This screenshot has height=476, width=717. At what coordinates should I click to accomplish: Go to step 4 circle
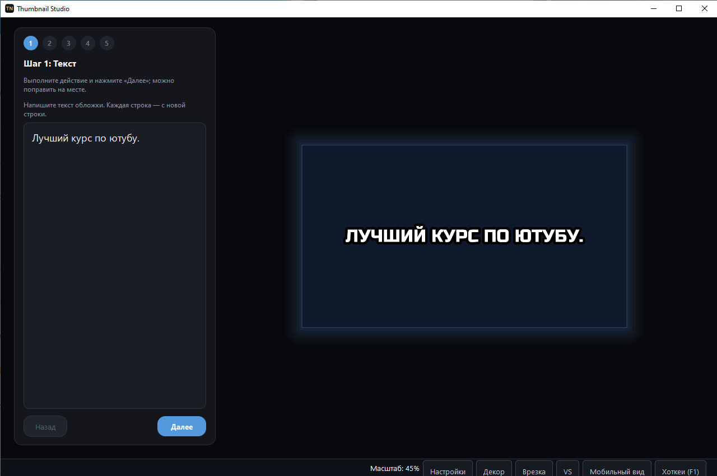coord(88,43)
